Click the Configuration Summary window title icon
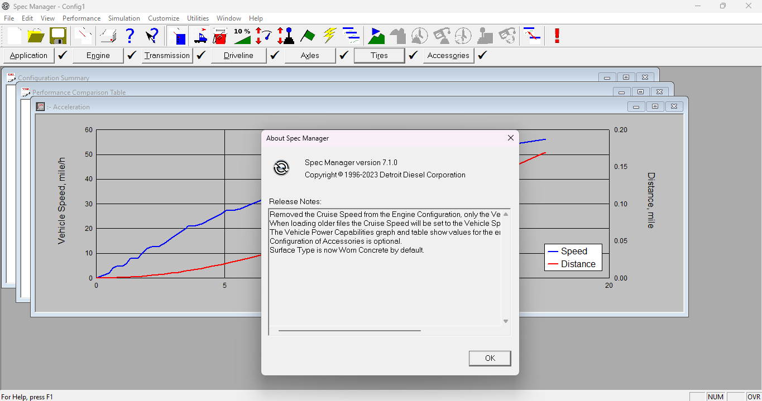The height and width of the screenshot is (401, 762). 11,78
